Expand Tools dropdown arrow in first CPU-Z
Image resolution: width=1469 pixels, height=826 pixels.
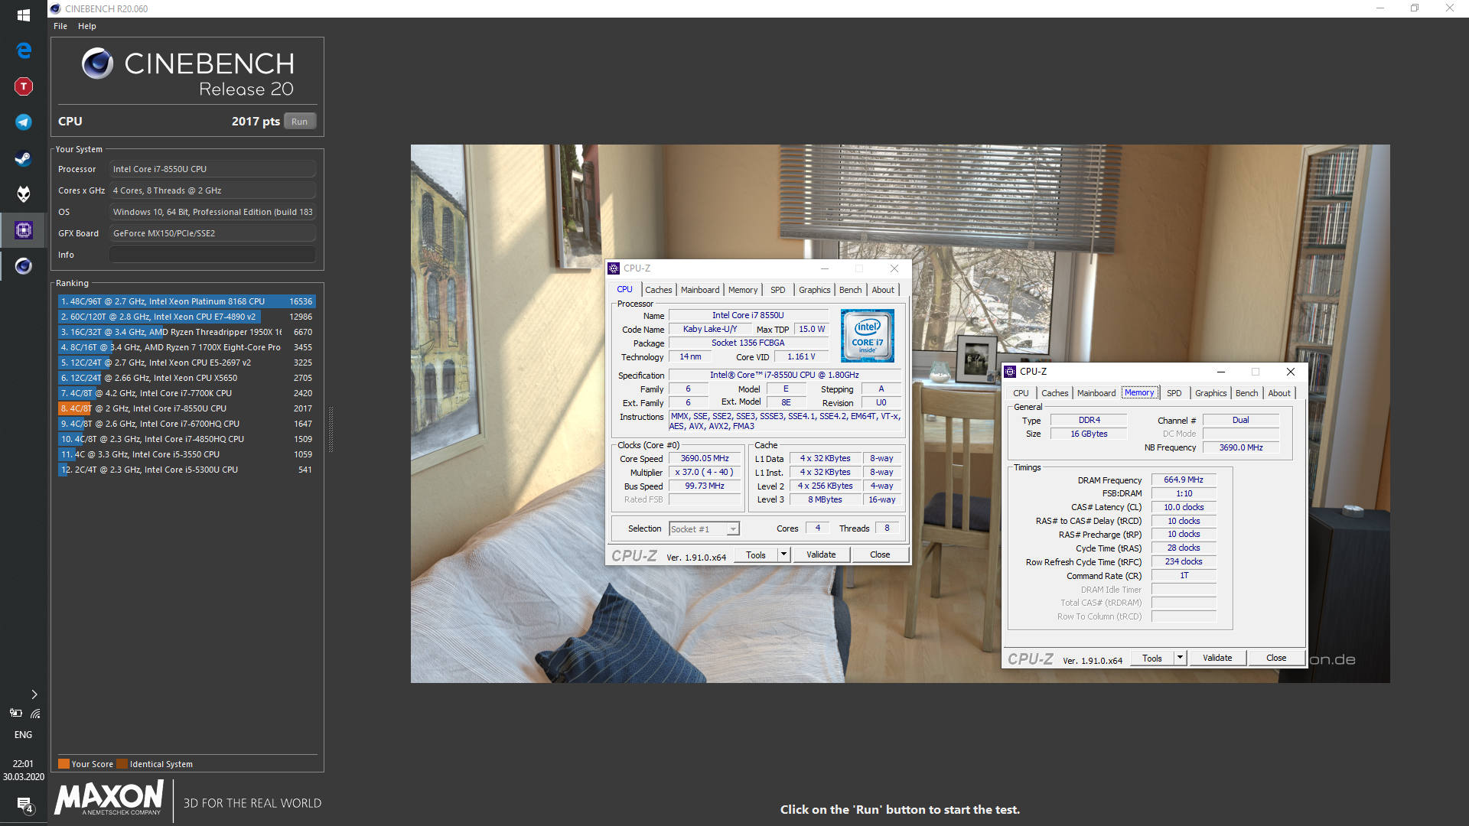[783, 555]
